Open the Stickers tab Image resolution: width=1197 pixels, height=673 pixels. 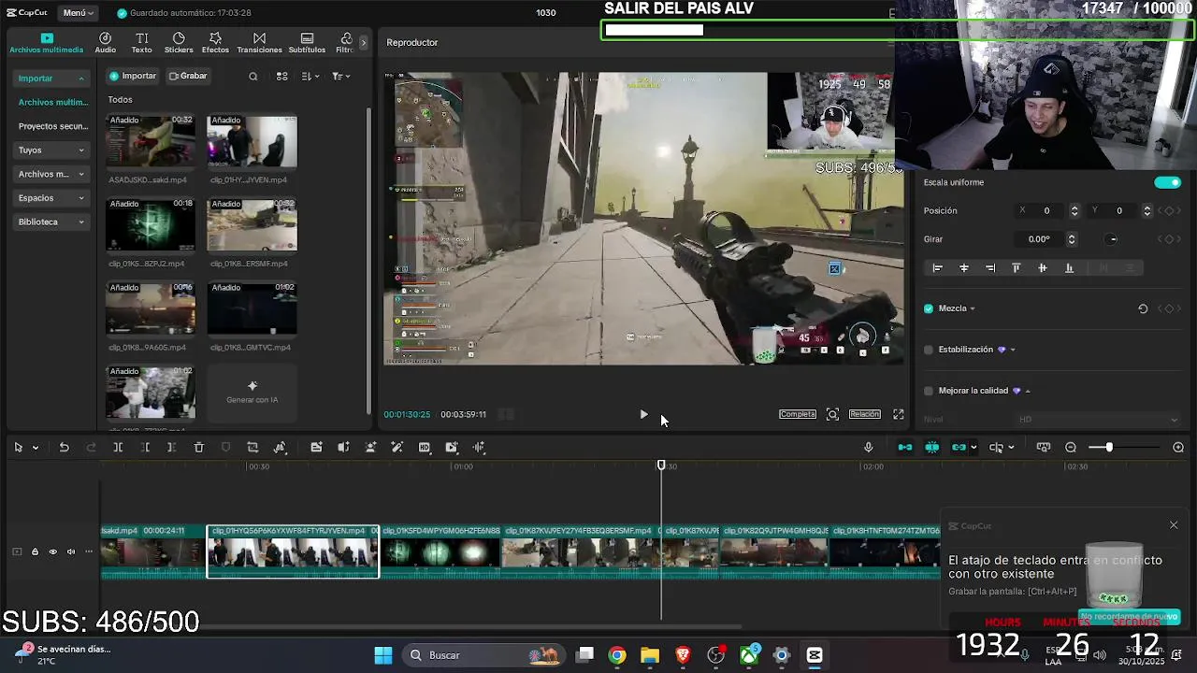pyautogui.click(x=179, y=43)
